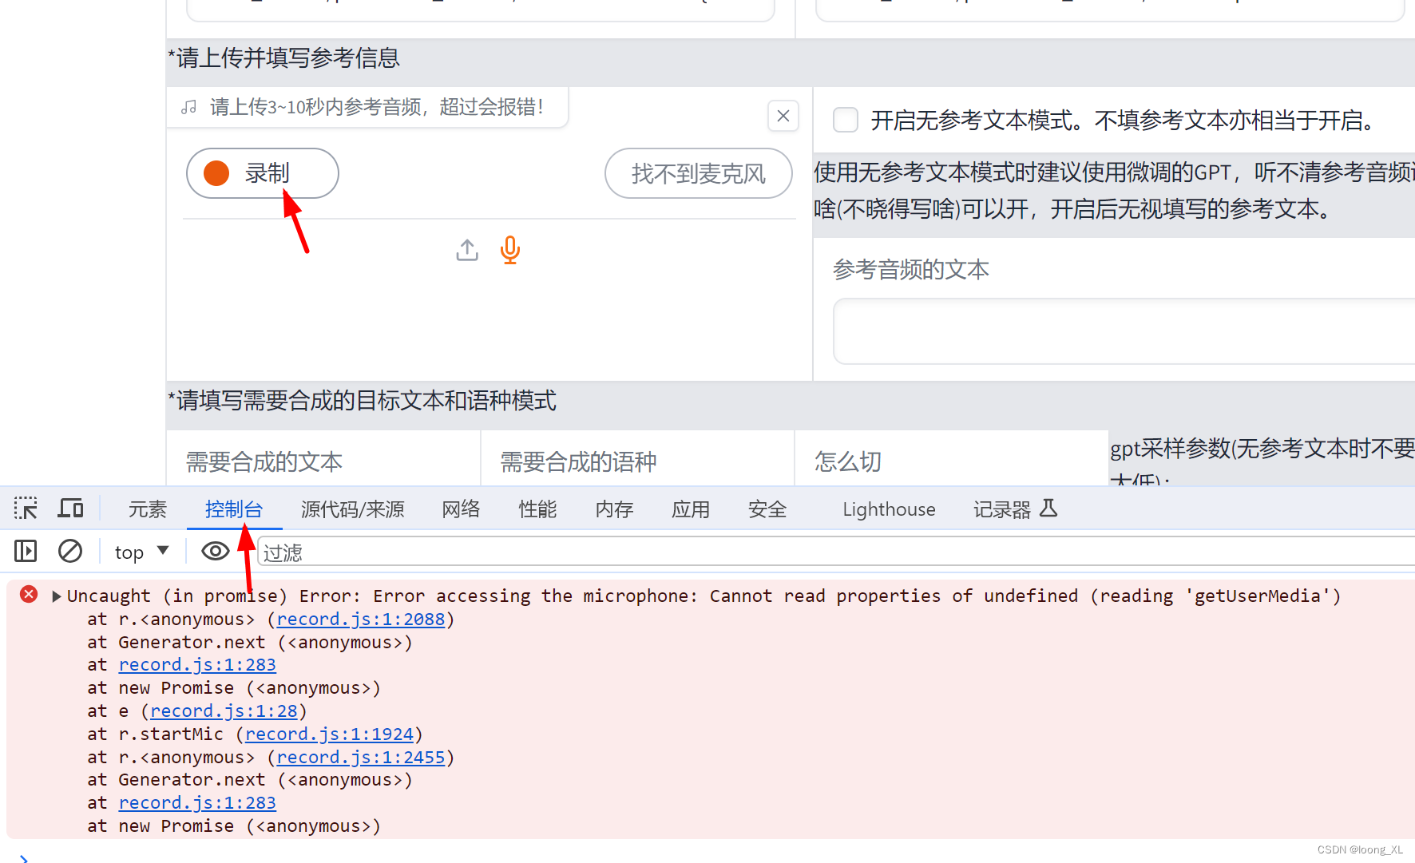Open the 源代码/来源 tab
The width and height of the screenshot is (1415, 863).
[x=353, y=509]
